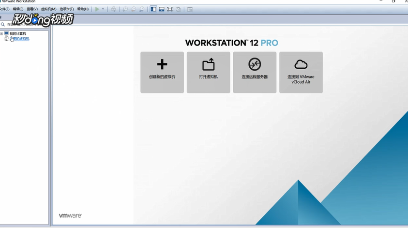Open the 查看(V) menu
This screenshot has height=228, width=408.
point(32,9)
